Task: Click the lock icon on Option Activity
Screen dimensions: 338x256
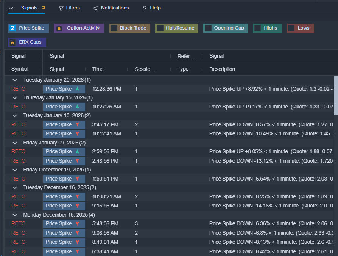Action: tap(59, 28)
